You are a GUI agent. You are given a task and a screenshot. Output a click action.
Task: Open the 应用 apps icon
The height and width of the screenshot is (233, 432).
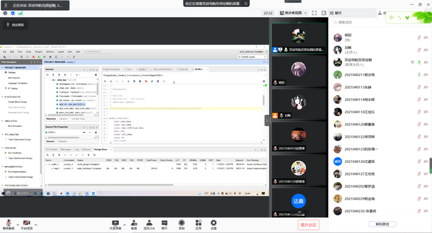pos(198,223)
